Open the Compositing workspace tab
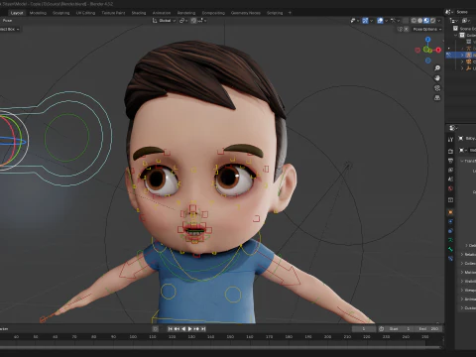The width and height of the screenshot is (476, 357). tap(213, 13)
